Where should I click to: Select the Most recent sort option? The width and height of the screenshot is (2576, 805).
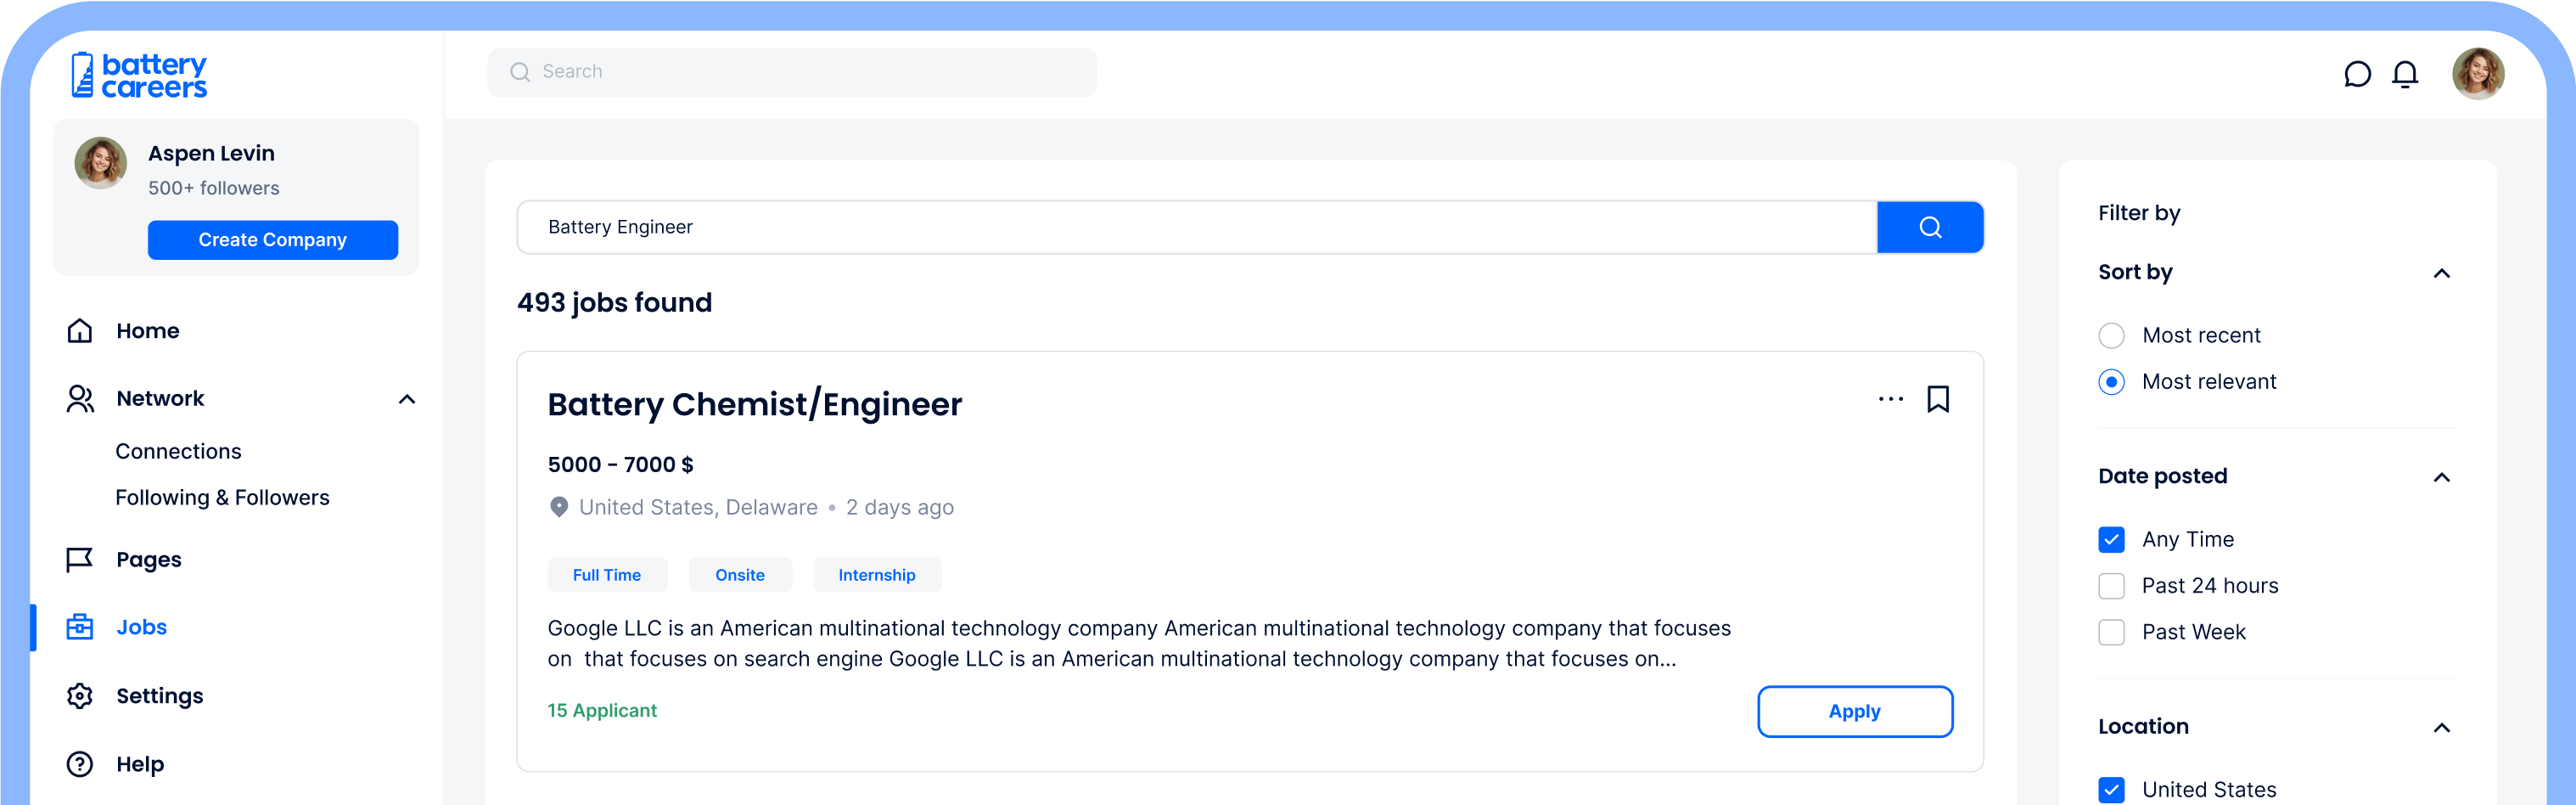[2111, 335]
